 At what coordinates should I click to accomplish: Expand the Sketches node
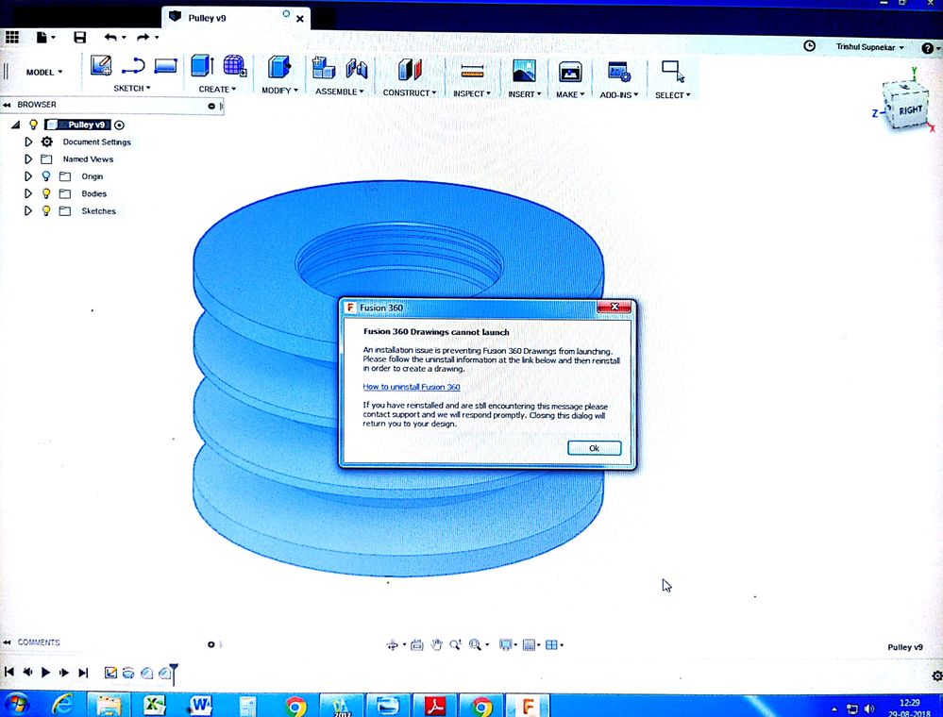(x=27, y=211)
